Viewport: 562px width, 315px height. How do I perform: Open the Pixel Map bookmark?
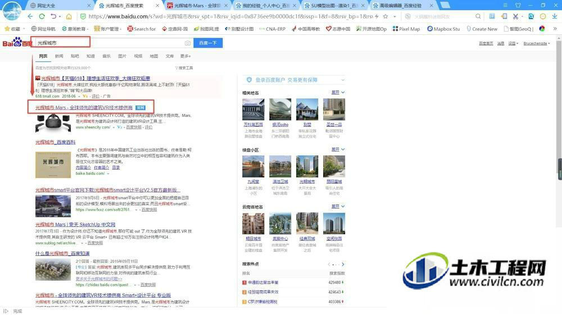[x=406, y=29]
